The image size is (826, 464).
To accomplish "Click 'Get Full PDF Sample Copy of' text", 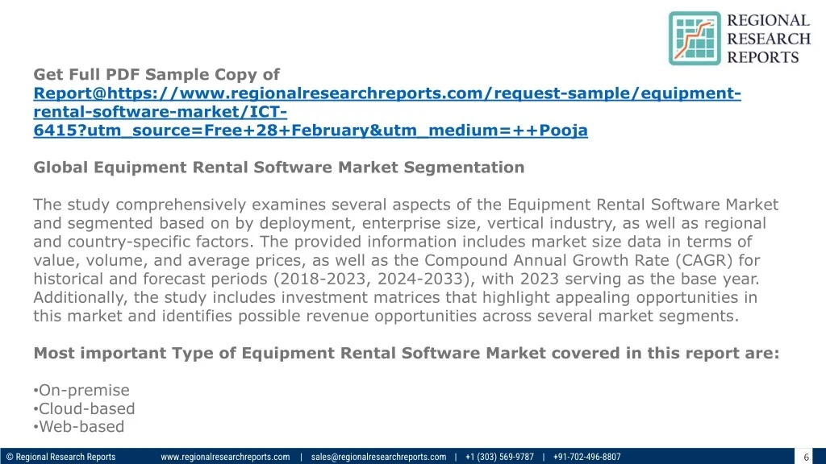I will pyautogui.click(x=156, y=74).
